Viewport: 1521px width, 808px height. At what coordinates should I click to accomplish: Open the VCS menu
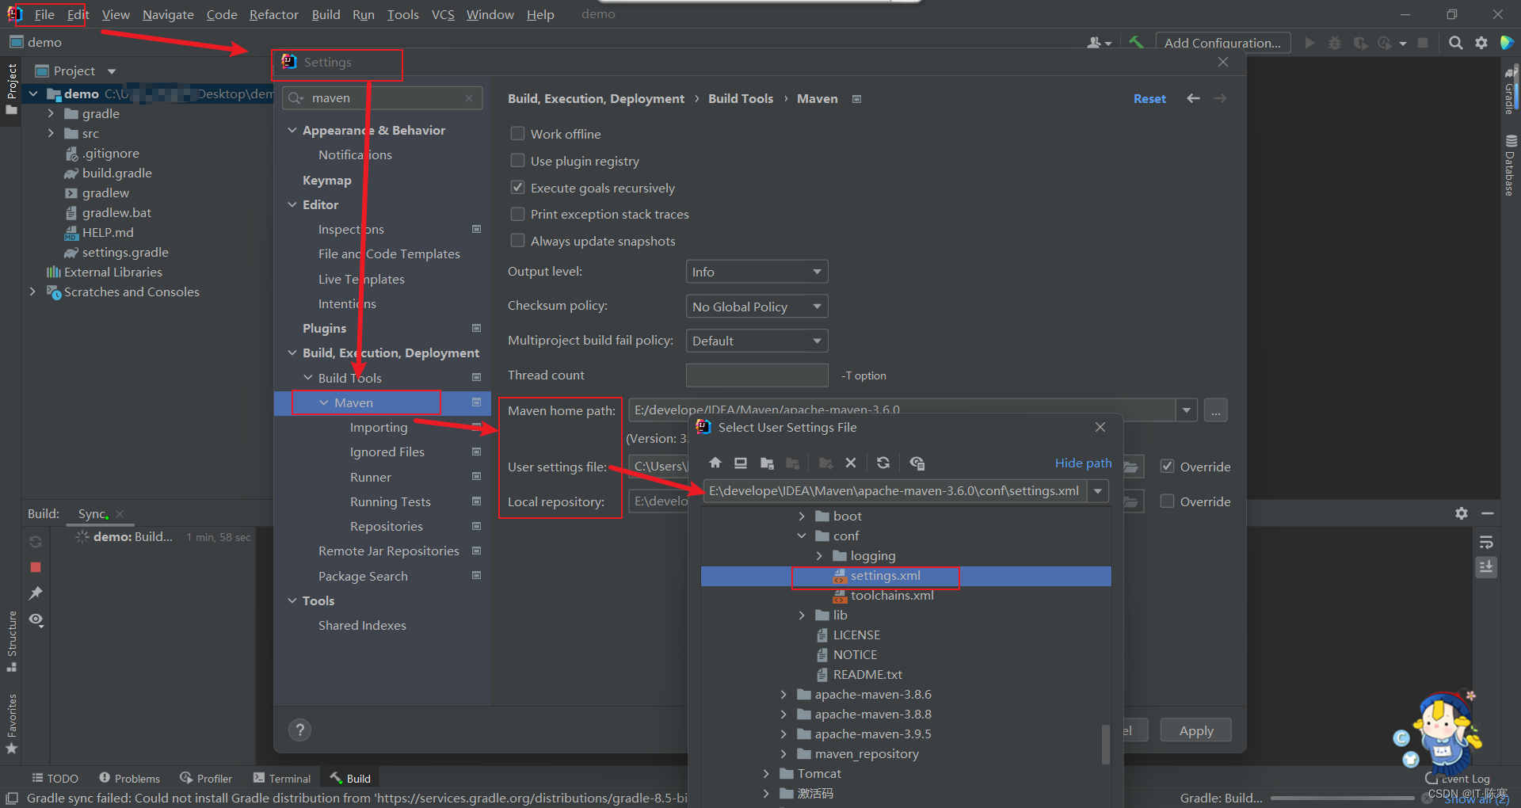point(443,14)
